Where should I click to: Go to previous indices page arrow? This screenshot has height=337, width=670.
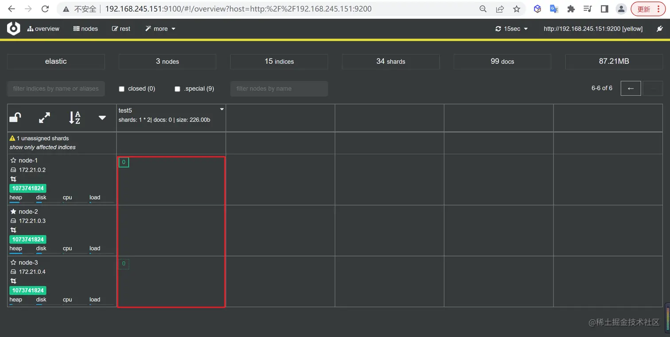(631, 88)
